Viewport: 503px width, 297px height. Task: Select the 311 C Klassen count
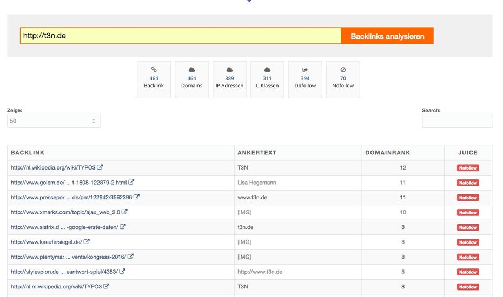click(x=267, y=78)
